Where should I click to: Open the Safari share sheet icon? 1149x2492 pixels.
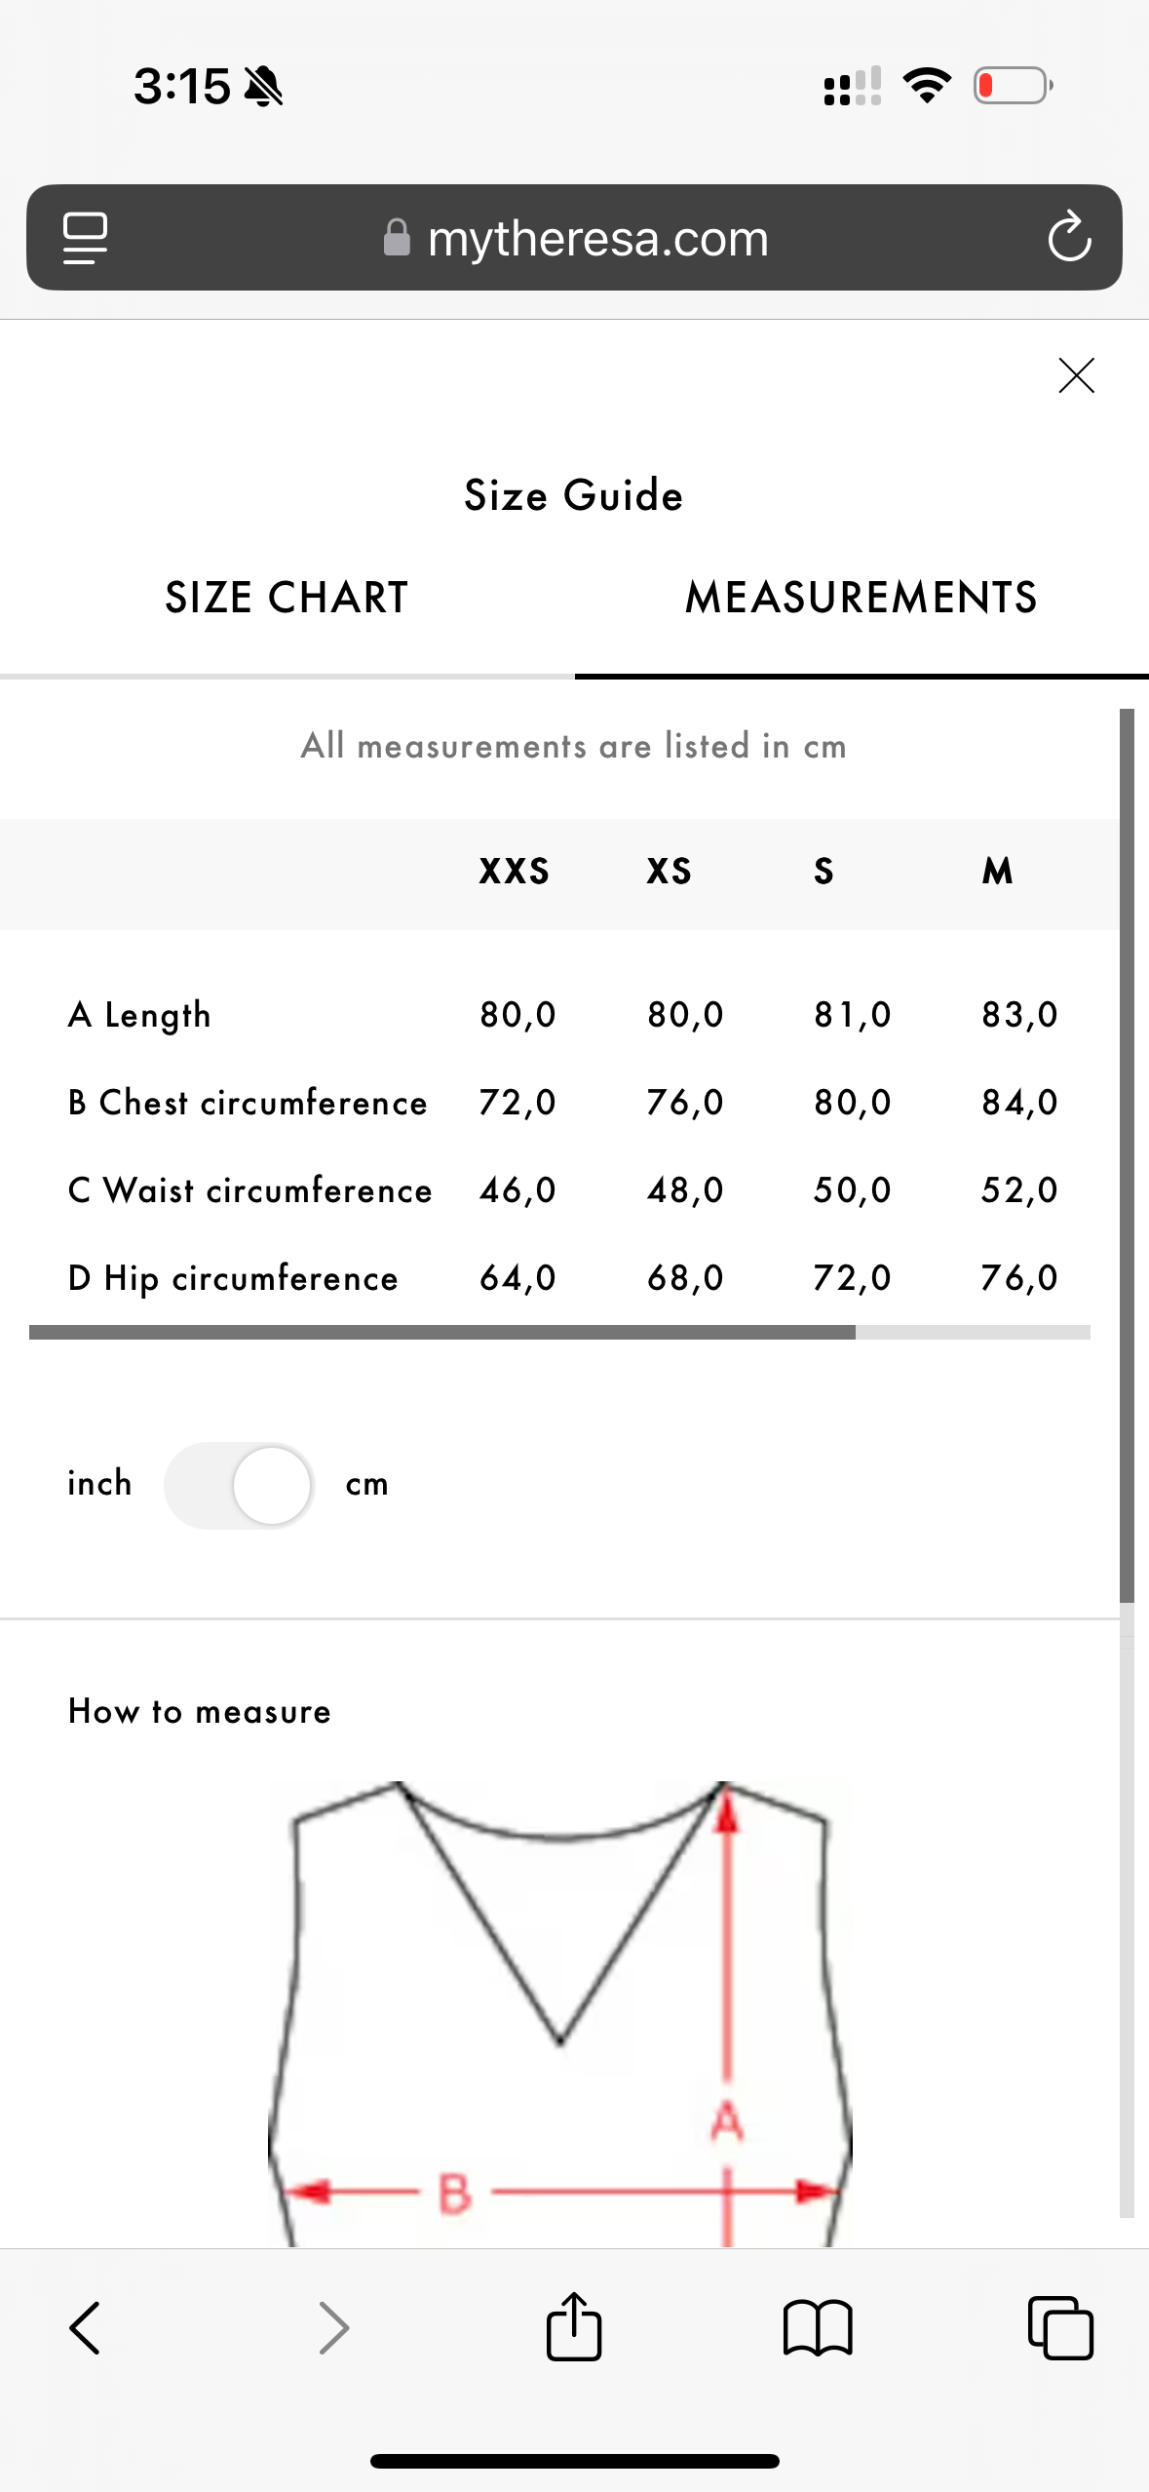click(574, 2326)
